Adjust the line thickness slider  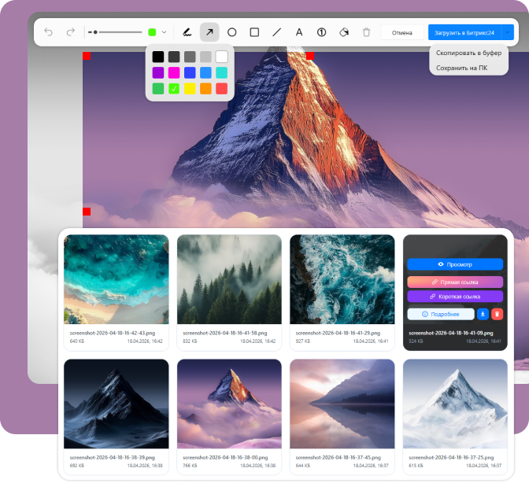pyautogui.click(x=115, y=32)
